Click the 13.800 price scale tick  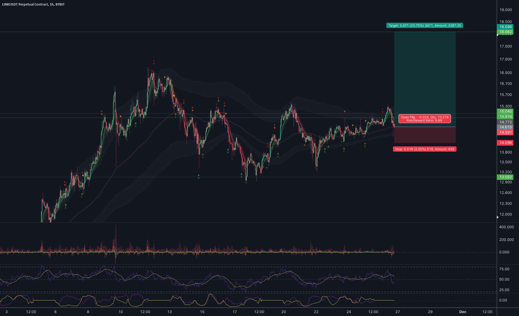(505, 152)
